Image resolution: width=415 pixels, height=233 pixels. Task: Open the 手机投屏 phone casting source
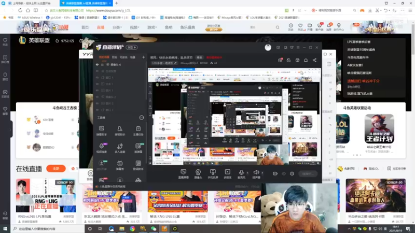213,174
